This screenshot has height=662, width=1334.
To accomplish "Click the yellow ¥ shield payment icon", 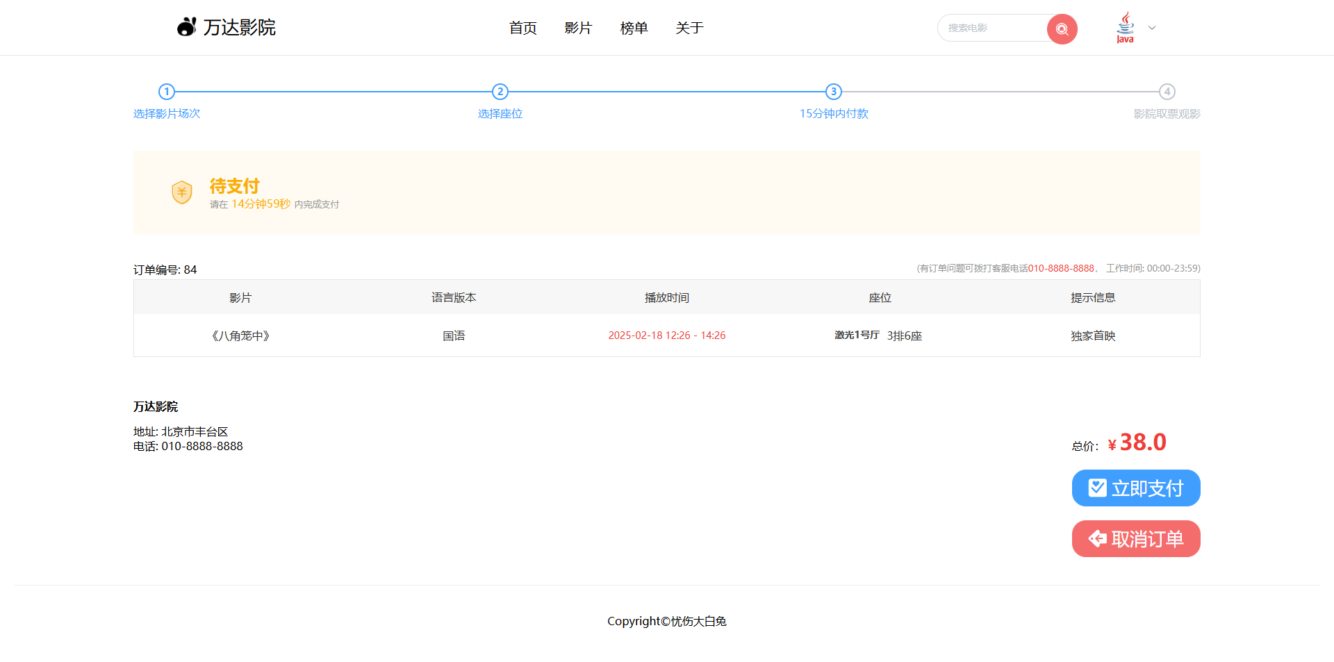I will point(182,192).
